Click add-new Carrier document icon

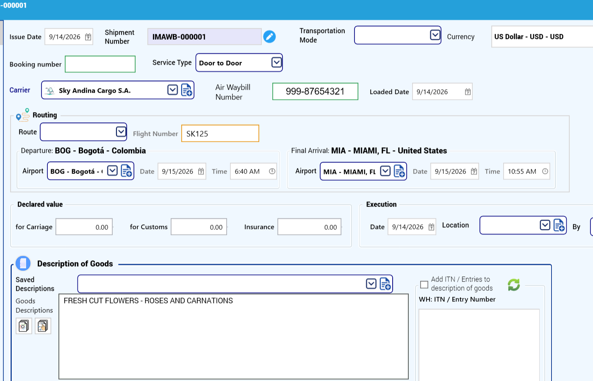pos(187,90)
